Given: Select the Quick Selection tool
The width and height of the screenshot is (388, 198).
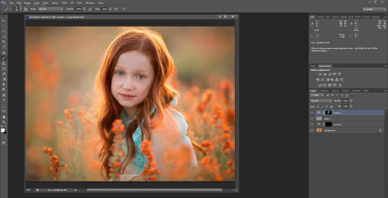Looking at the screenshot, I should 4,36.
